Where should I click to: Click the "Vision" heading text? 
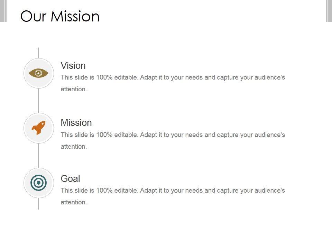[73, 65]
